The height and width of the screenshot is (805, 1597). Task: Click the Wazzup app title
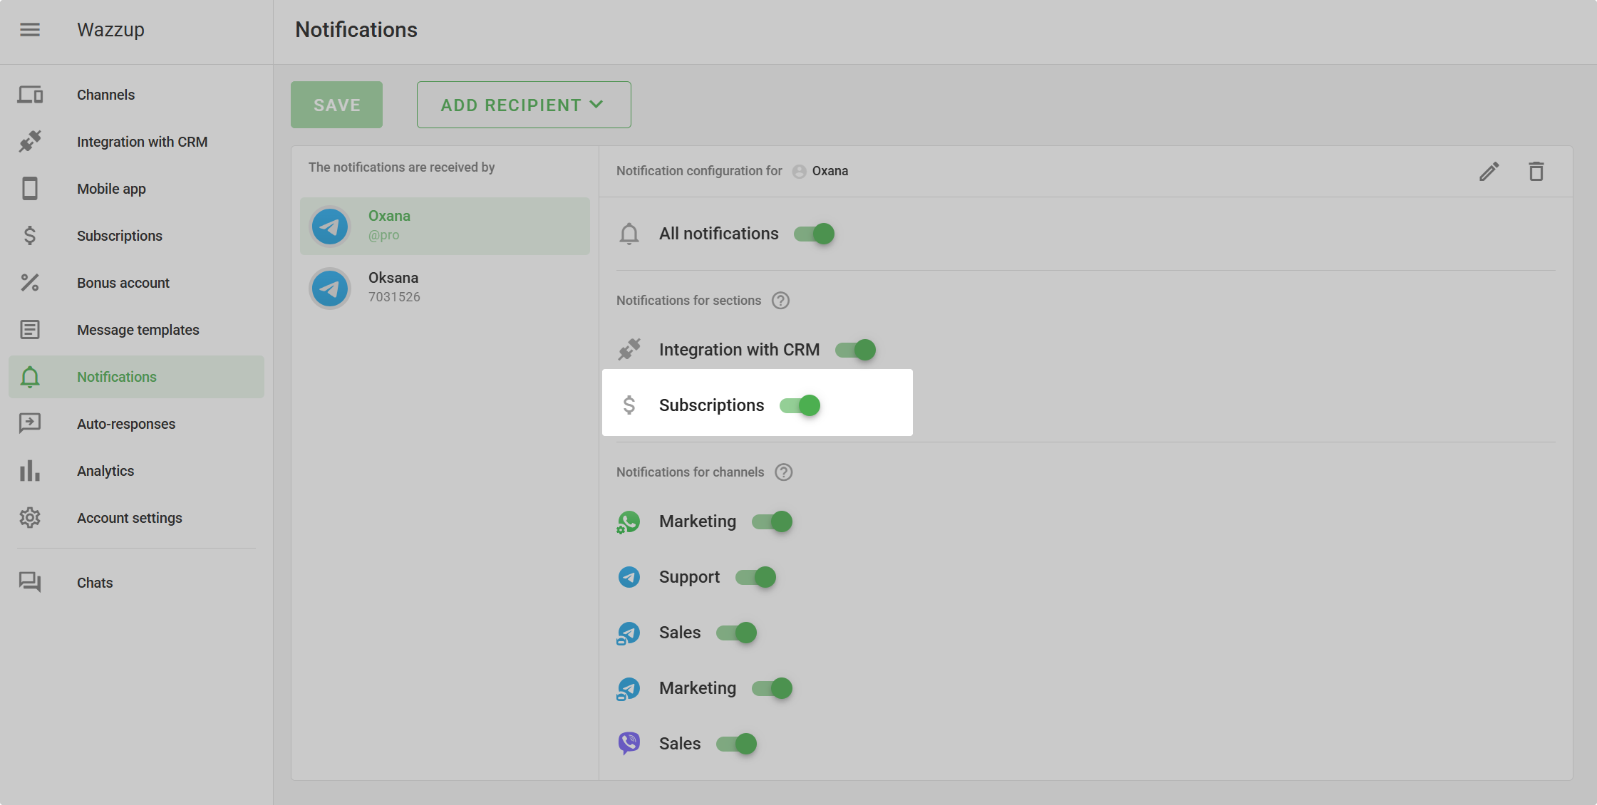click(x=110, y=30)
